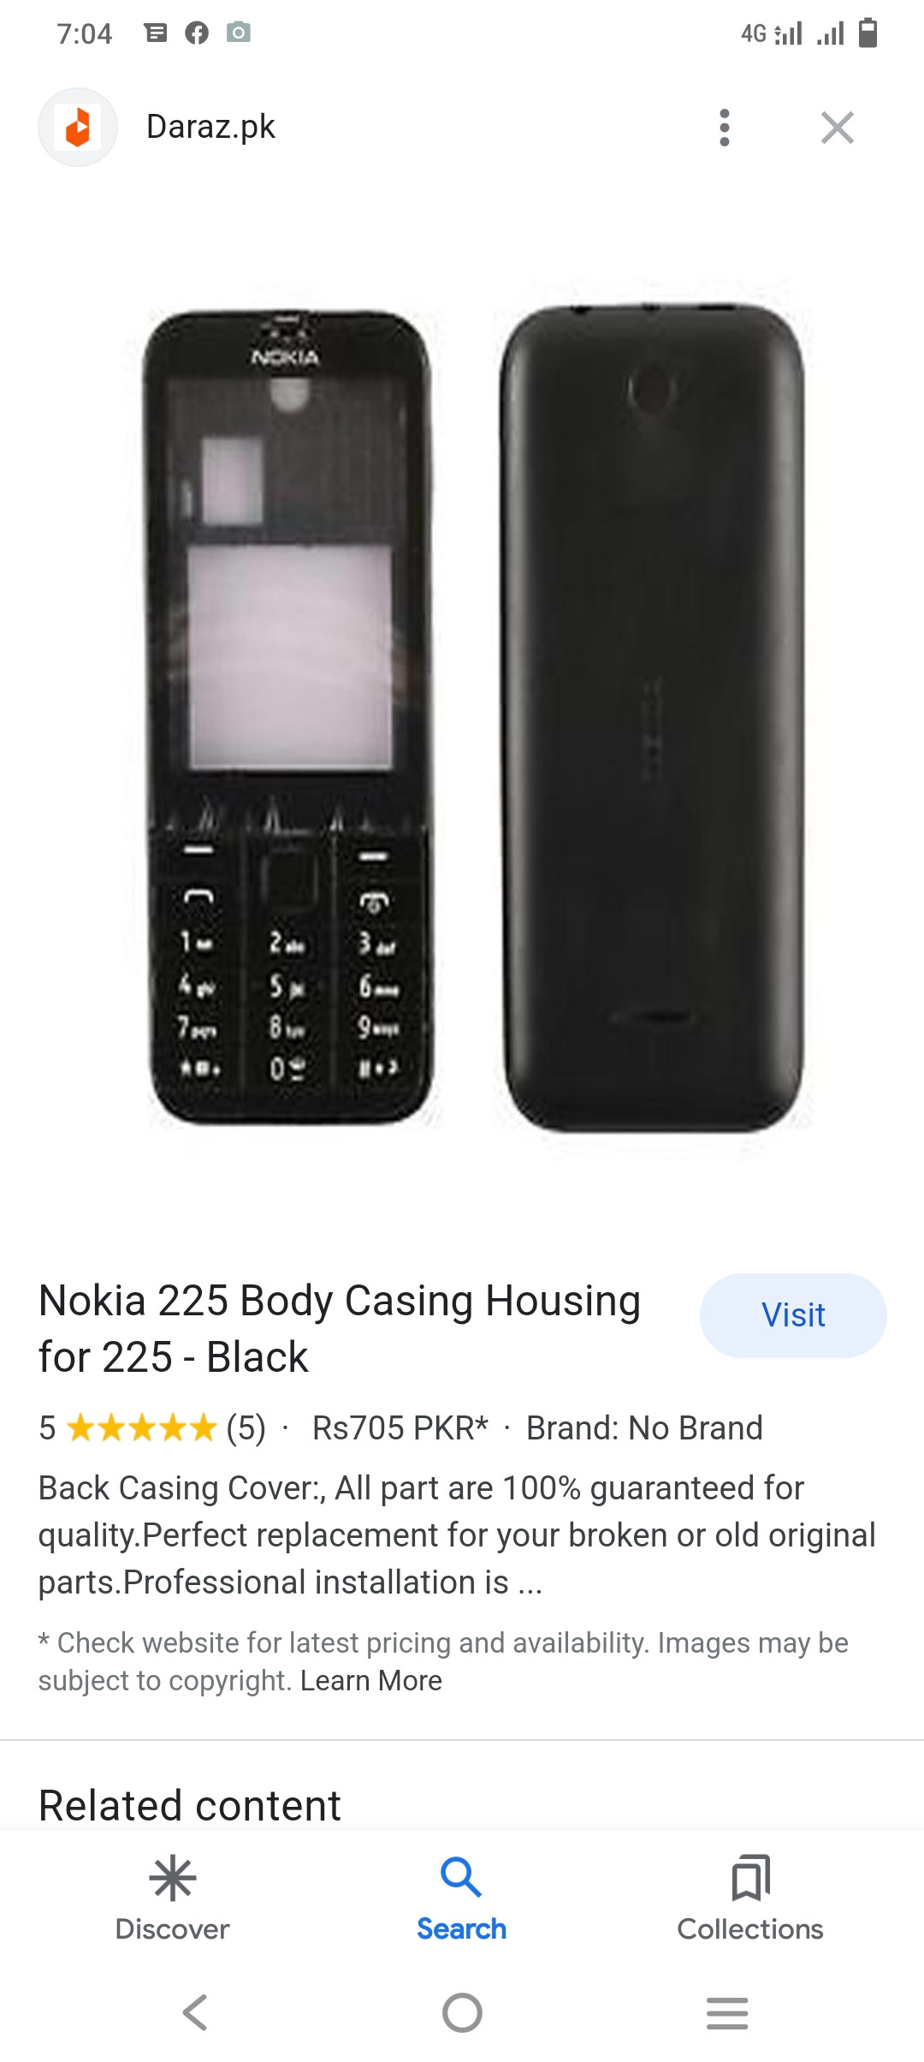
Task: Tap the Discover asterisk icon
Action: [172, 1878]
